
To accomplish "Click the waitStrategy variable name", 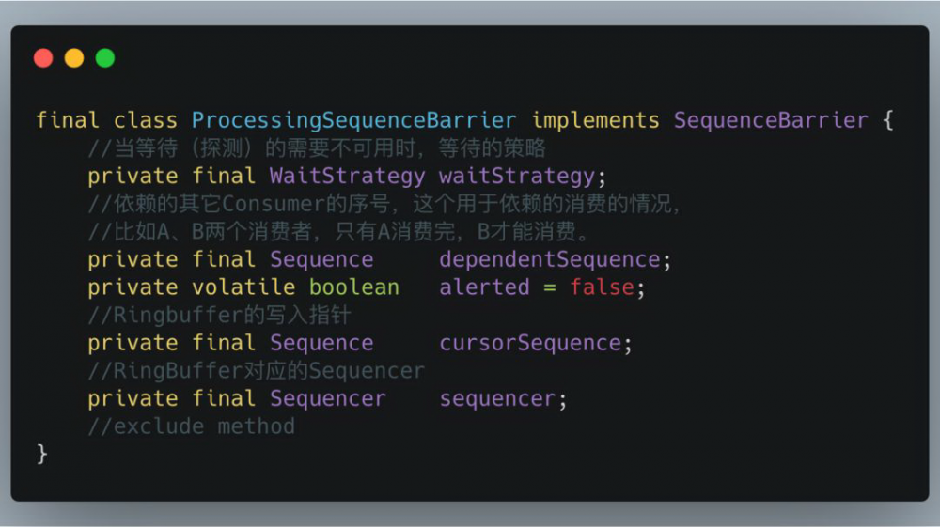I will pyautogui.click(x=517, y=176).
